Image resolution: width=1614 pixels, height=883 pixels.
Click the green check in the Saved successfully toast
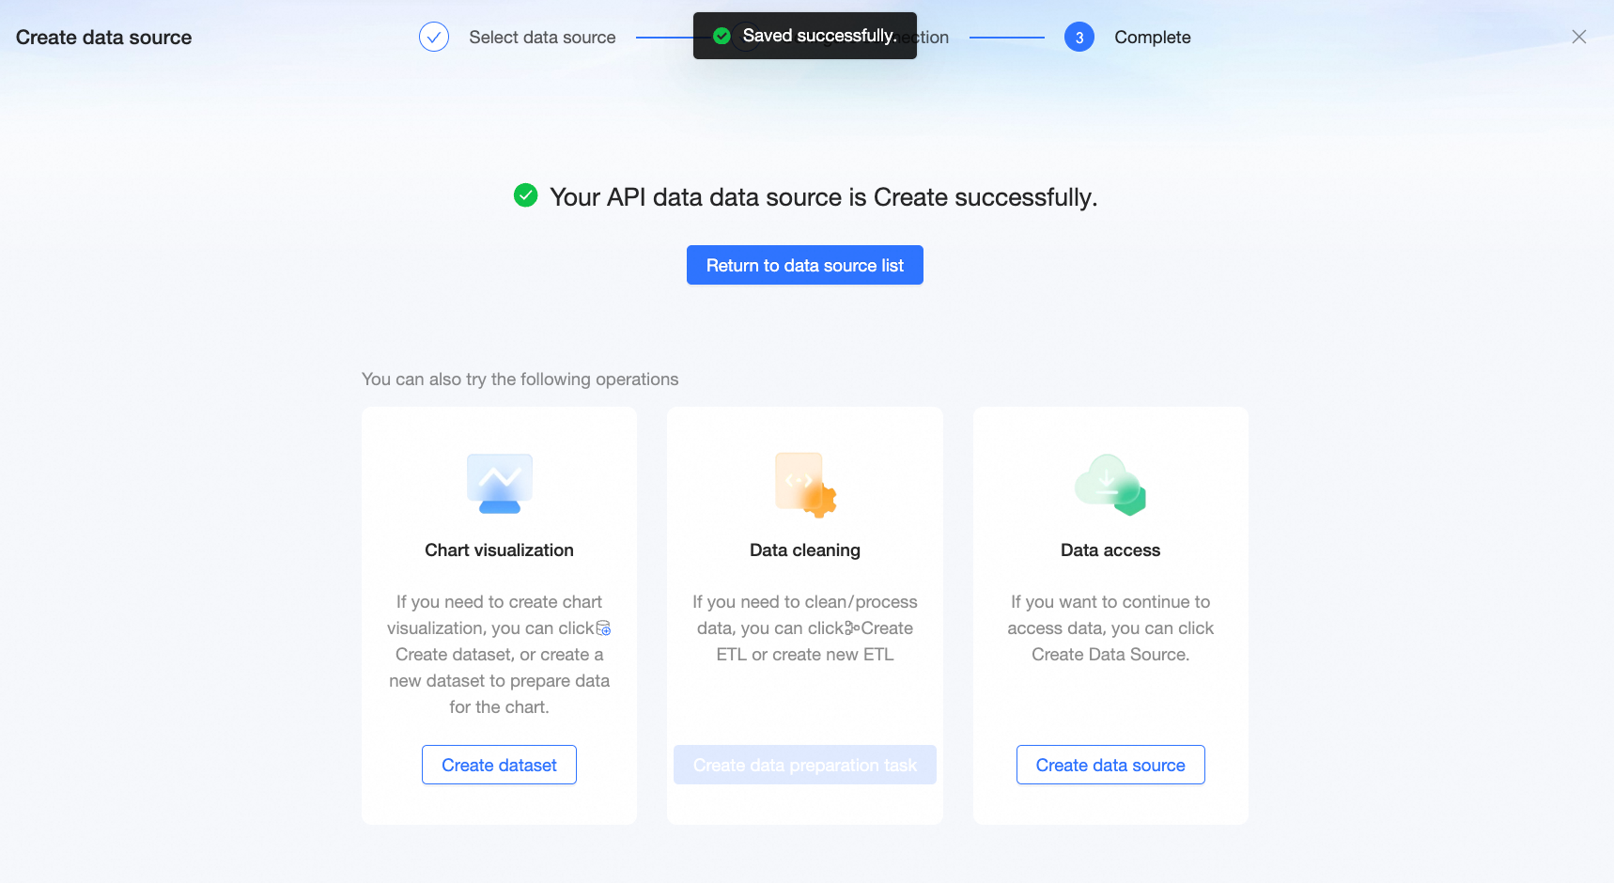(722, 36)
